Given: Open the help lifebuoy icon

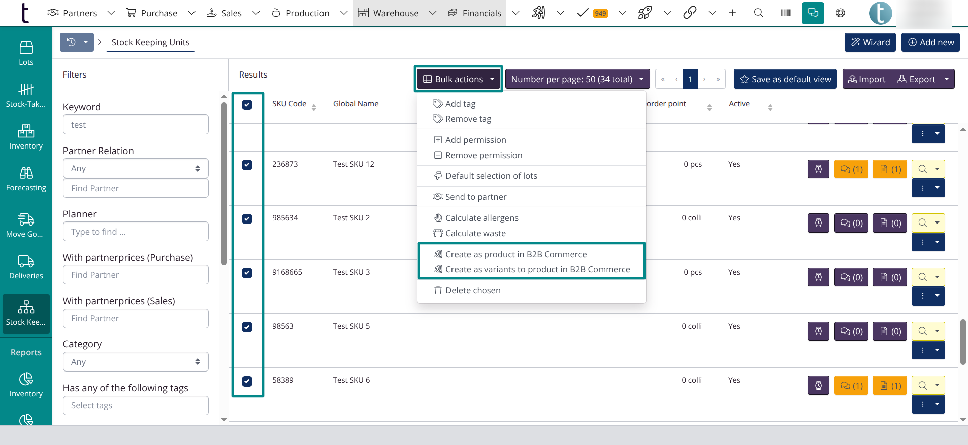Looking at the screenshot, I should pos(841,13).
